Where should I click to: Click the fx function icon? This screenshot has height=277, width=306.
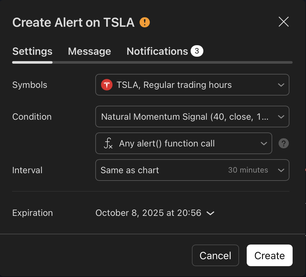point(108,143)
